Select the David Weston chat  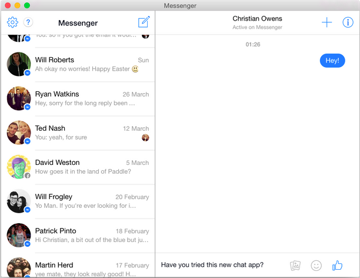[x=78, y=167]
